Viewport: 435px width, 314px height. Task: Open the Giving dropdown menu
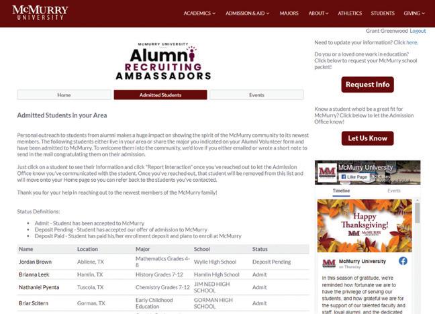pos(414,13)
